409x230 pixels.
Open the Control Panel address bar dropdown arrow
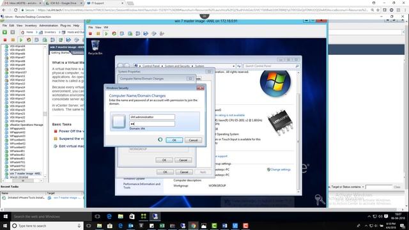pos(233,66)
